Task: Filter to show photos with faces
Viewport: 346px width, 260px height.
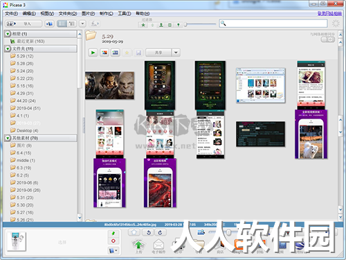Action: (x=161, y=25)
